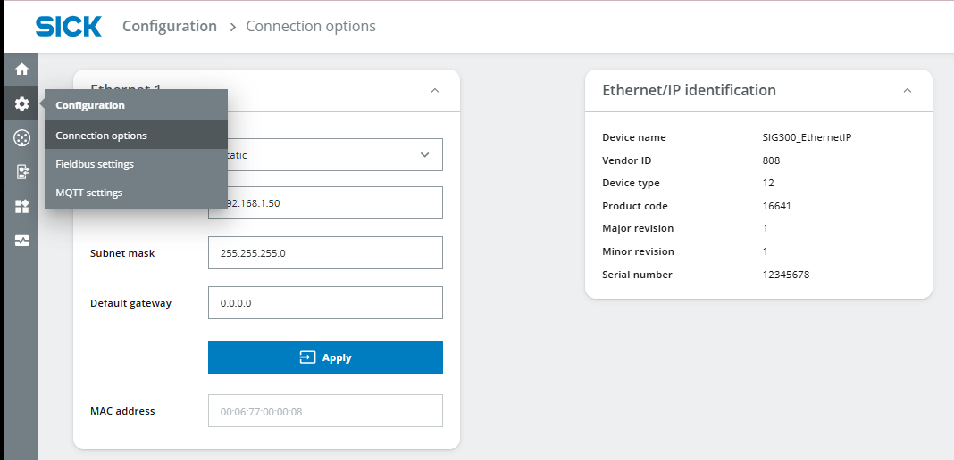
Task: Select the Vendor ID value 808
Action: [x=771, y=160]
